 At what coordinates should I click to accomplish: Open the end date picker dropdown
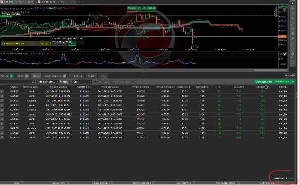tap(128, 82)
